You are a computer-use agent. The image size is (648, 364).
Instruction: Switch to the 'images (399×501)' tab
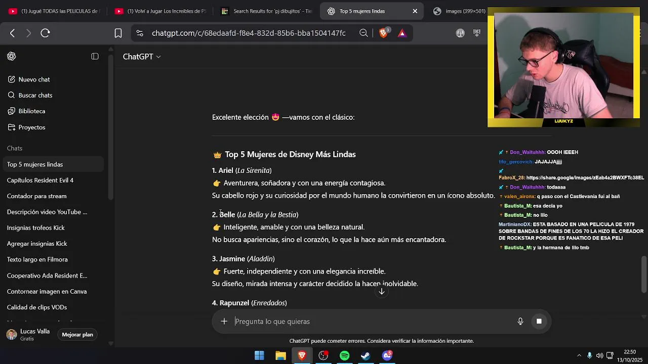(x=460, y=11)
